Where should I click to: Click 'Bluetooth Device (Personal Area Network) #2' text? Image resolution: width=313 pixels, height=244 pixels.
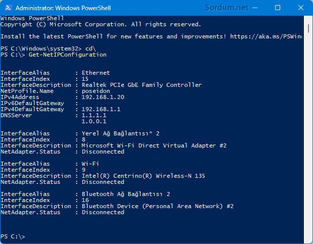click(x=158, y=206)
